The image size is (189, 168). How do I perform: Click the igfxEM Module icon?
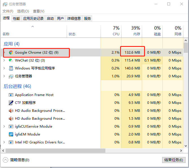[11, 134]
